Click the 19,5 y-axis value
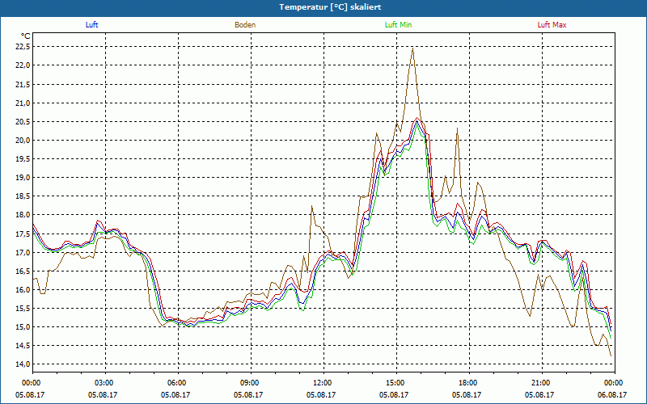The width and height of the screenshot is (647, 404). 23,158
